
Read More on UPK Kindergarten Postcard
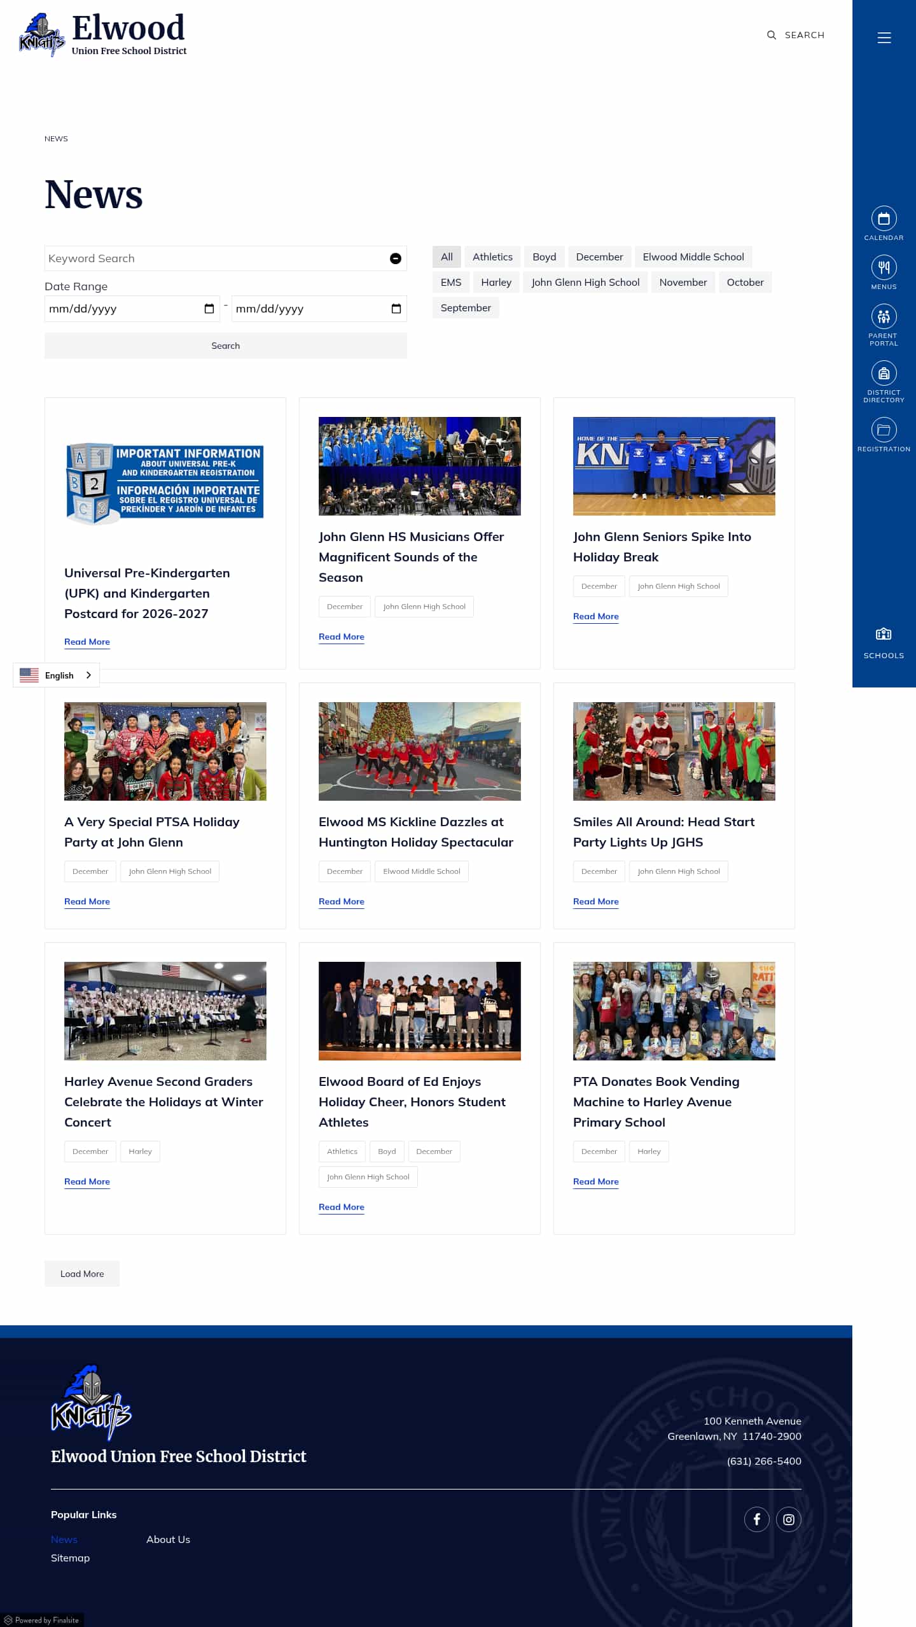[x=87, y=642]
